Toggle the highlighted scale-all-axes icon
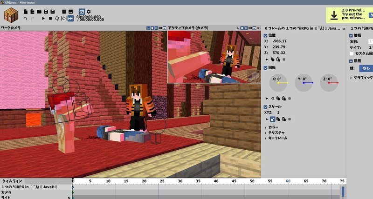Image resolution: width=373 pixels, height=199 pixels. coord(272,119)
